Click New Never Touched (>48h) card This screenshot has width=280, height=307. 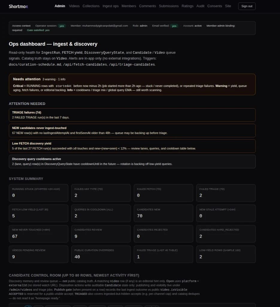[x=39, y=234]
